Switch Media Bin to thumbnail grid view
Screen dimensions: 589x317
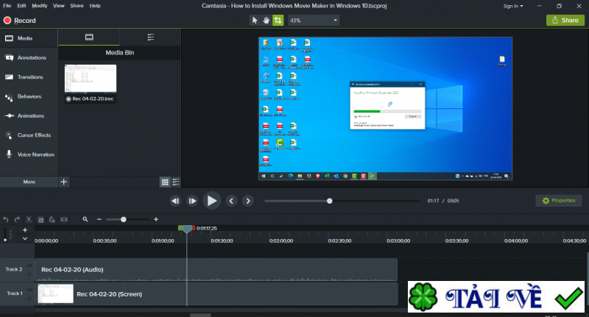point(165,182)
